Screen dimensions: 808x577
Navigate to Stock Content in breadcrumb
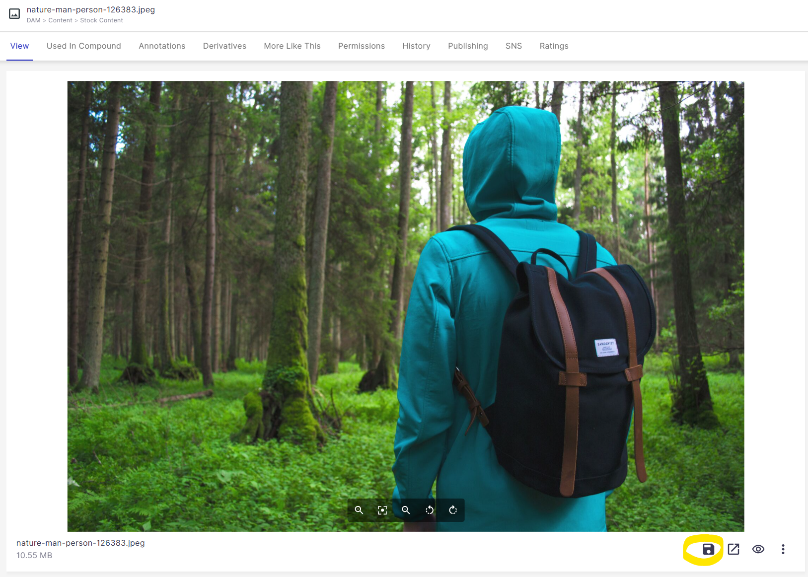(x=101, y=20)
